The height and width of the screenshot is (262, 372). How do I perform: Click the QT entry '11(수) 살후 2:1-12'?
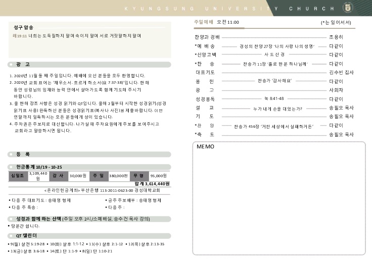tap(105, 244)
